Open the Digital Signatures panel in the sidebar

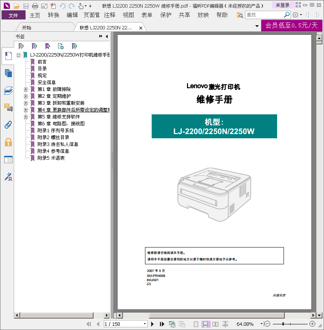tap(8, 177)
